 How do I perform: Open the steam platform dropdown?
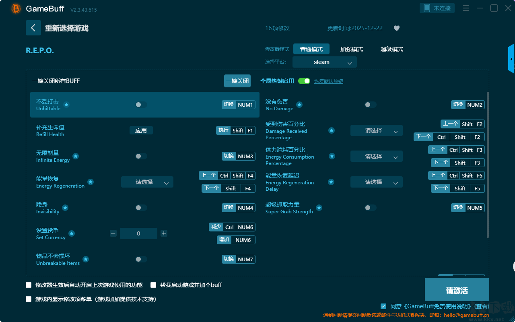click(x=325, y=62)
